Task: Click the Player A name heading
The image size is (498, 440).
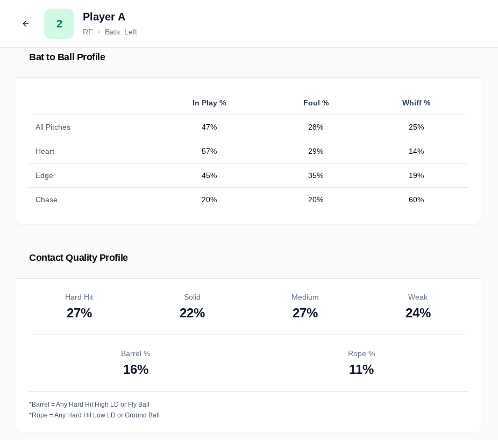Action: pos(104,17)
